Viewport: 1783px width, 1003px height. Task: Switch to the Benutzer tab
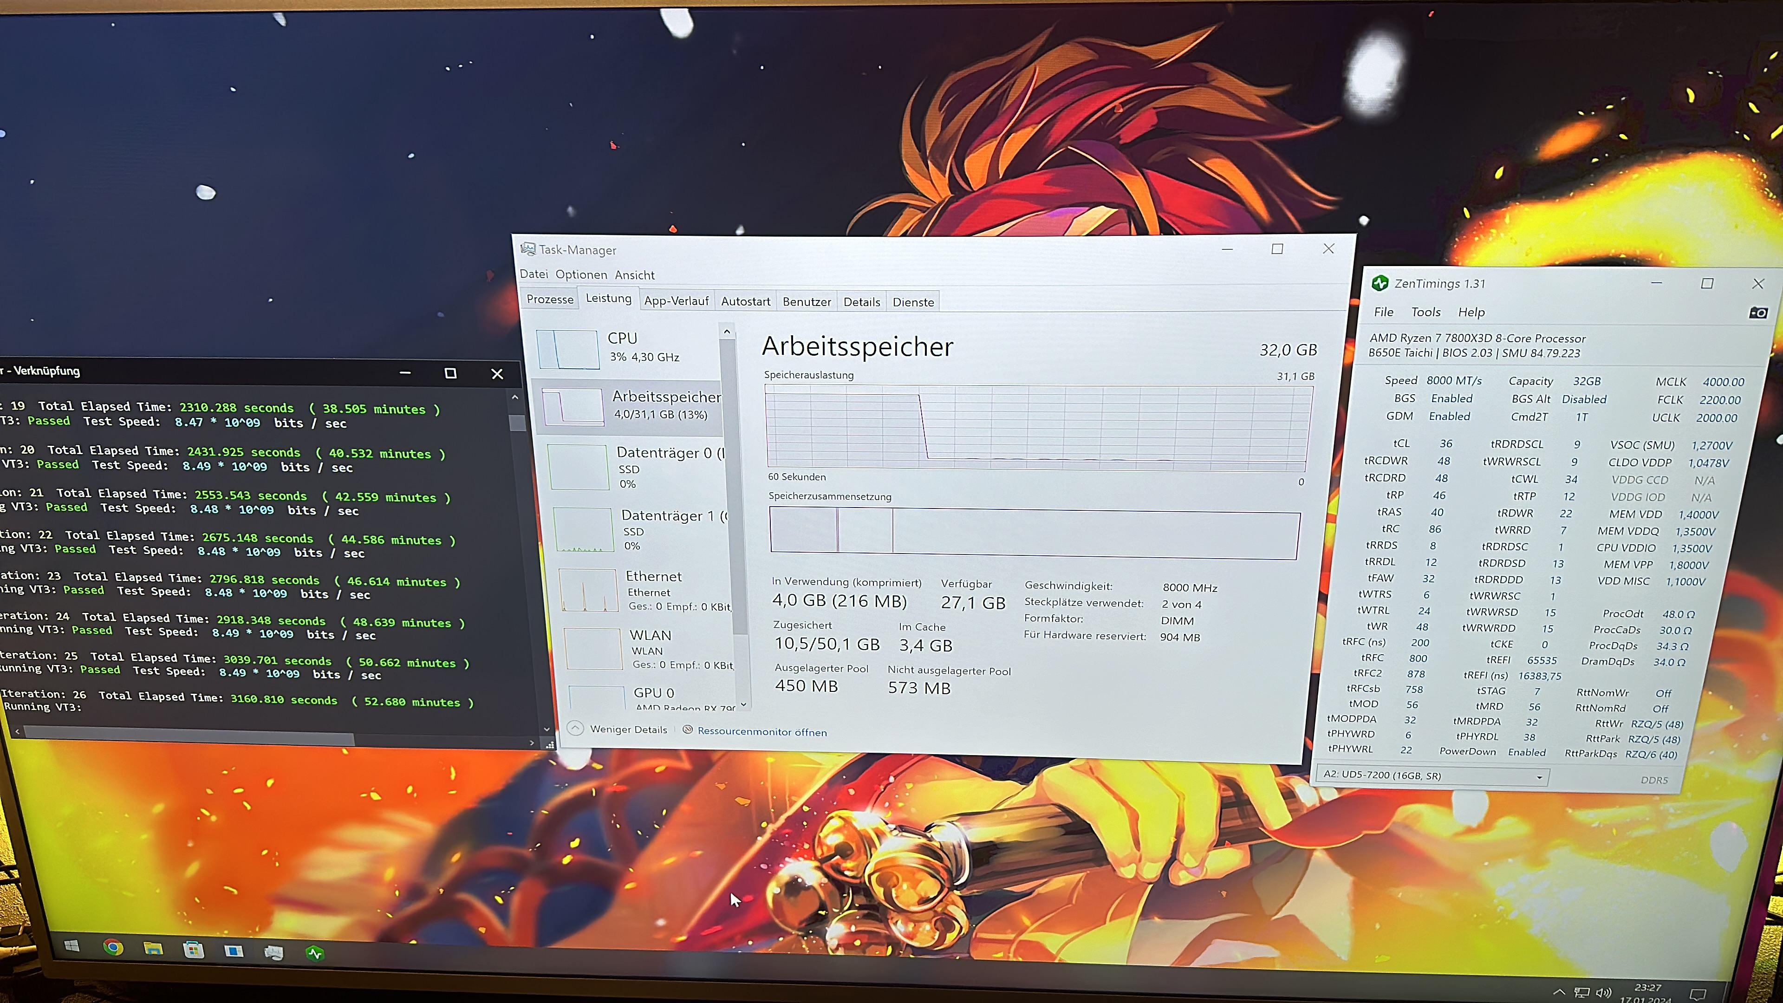tap(807, 302)
